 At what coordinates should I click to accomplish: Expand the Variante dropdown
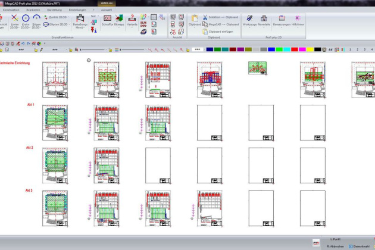(x=132, y=24)
